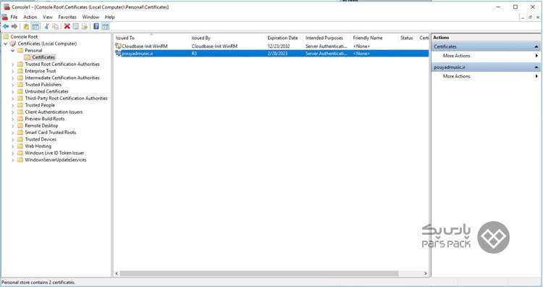This screenshot has height=287, width=543.
Task: Click the Cut scissors icon
Action: pos(46,26)
